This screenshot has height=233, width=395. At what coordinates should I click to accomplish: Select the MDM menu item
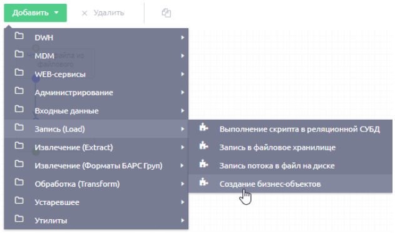point(96,56)
